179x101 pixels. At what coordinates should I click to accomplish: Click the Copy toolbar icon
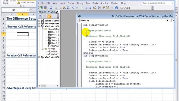(60, 8)
